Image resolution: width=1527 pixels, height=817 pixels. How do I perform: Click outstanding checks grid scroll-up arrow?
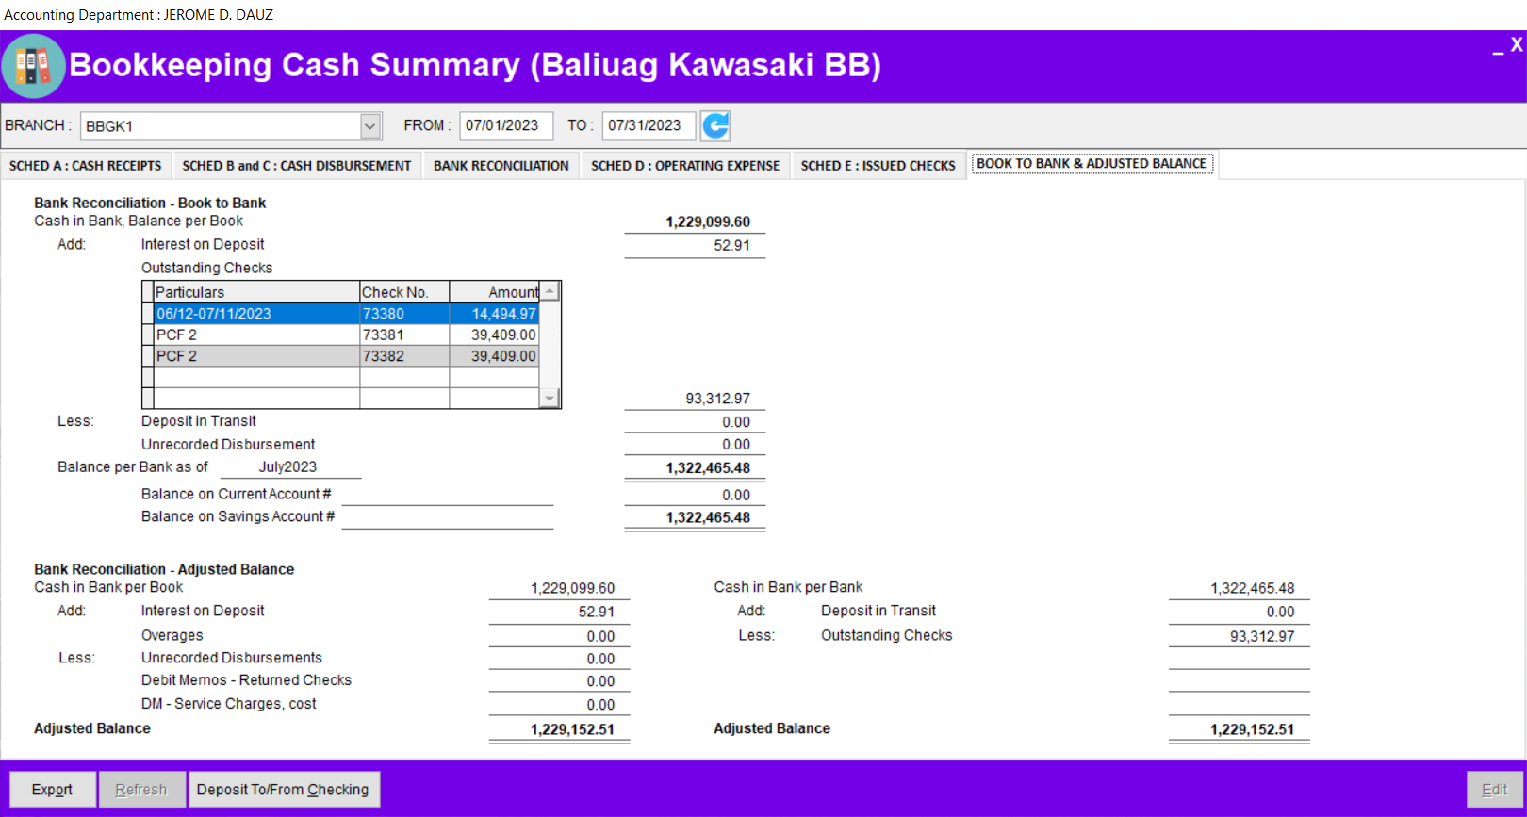click(550, 291)
